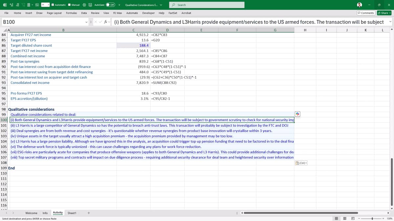This screenshot has height=221, width=394.
Task: Confirm entry with formula bar checkmark
Action: point(100,22)
